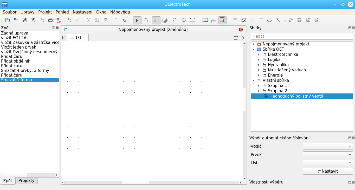The height and width of the screenshot is (190, 355).
Task: Click the new project icon
Action: click(8, 20)
